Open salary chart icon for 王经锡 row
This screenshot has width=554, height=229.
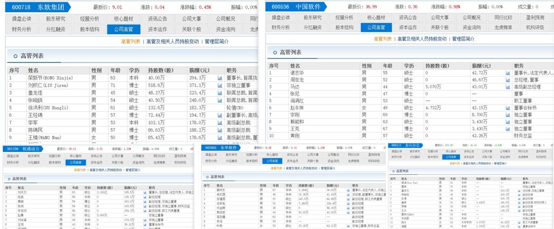pyautogui.click(x=220, y=115)
